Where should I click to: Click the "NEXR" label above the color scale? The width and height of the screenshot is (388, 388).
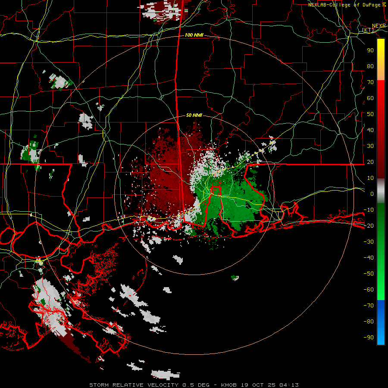click(x=379, y=26)
